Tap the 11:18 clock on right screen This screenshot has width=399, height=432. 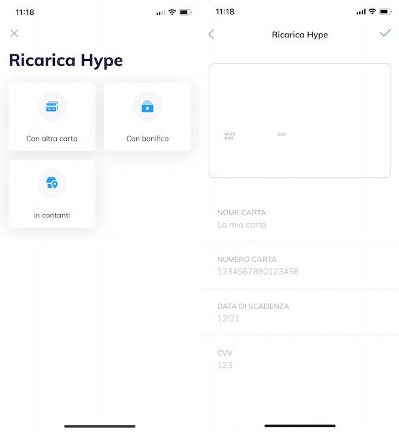[x=225, y=12]
